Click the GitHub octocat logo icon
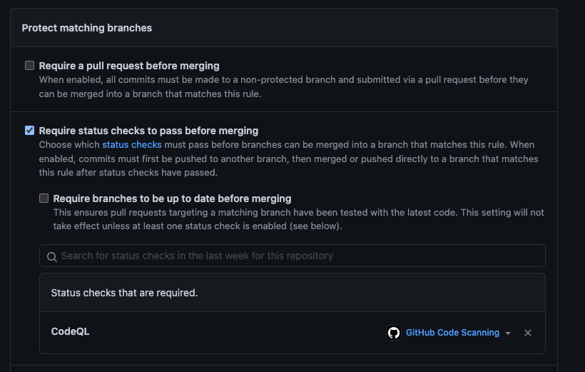The width and height of the screenshot is (585, 372). coord(394,333)
